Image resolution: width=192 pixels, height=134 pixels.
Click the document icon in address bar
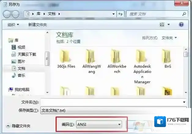click(28, 14)
